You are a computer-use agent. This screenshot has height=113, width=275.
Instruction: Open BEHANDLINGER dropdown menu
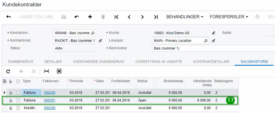(x=185, y=17)
